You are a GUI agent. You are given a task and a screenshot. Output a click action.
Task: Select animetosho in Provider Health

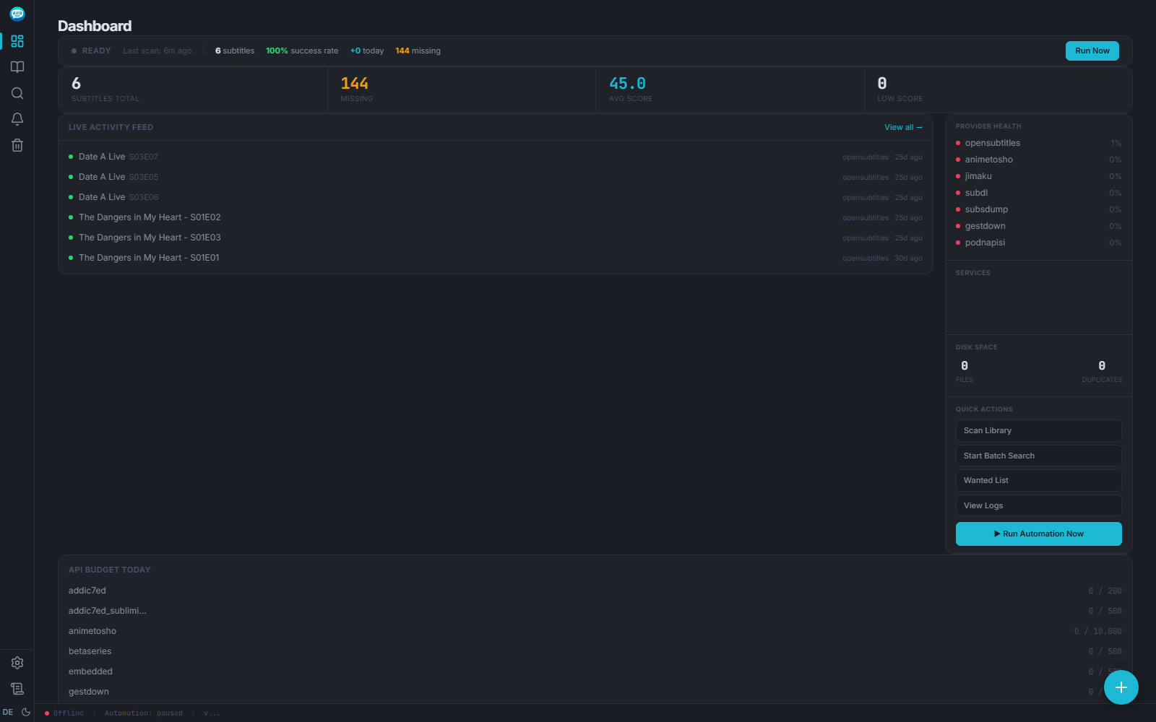point(1038,160)
